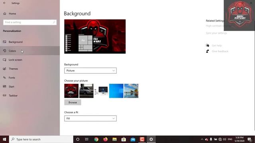255x143 pixels.
Task: Open the Background type dropdown showing Picture
Action: click(x=90, y=71)
